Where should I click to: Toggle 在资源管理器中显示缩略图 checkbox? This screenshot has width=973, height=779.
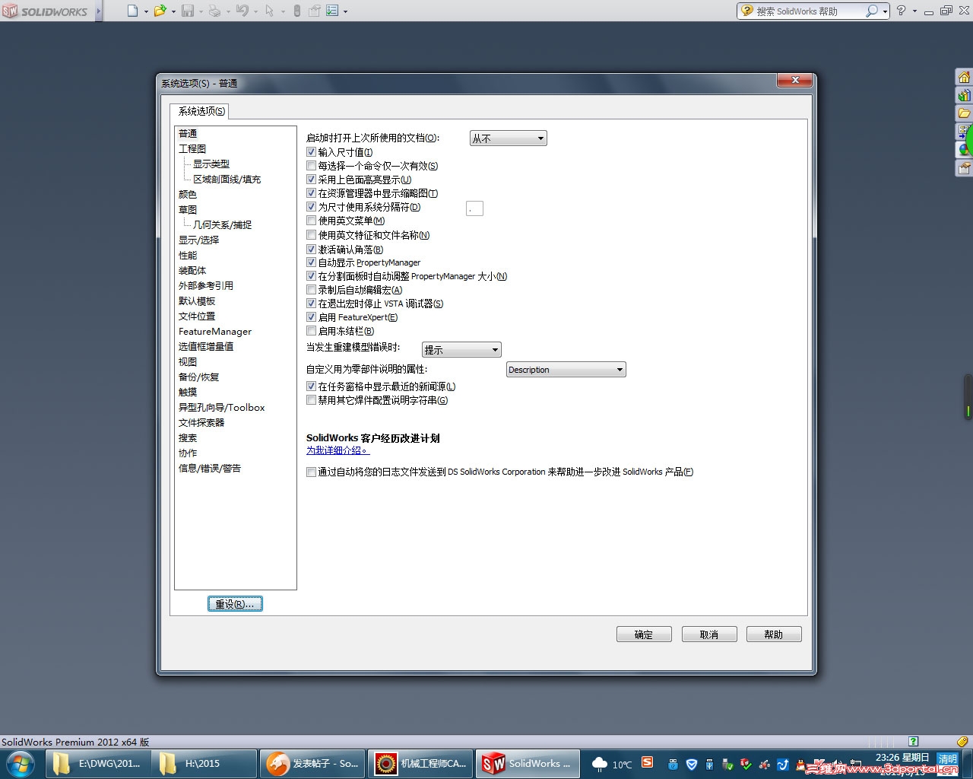(311, 193)
